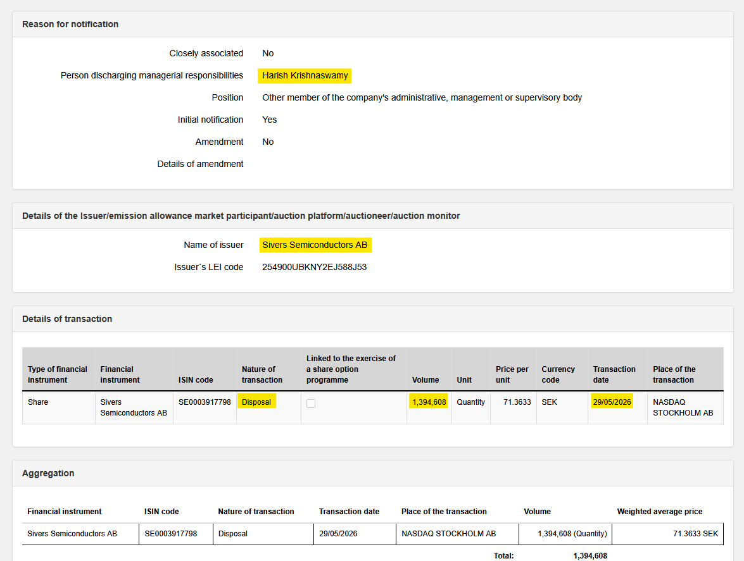744x561 pixels.
Task: Select highlighted Disposal in transaction table
Action: tap(256, 402)
